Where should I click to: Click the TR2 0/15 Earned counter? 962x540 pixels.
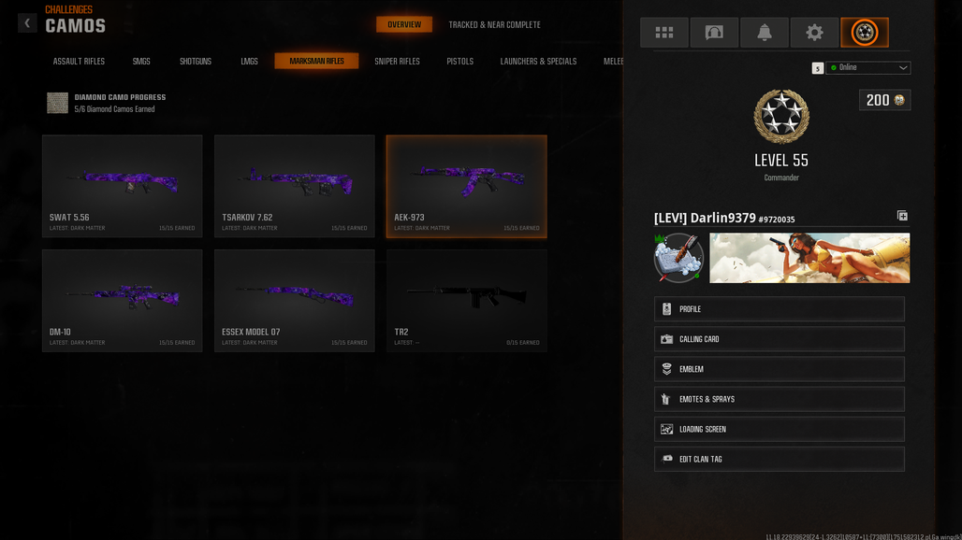[x=523, y=343]
